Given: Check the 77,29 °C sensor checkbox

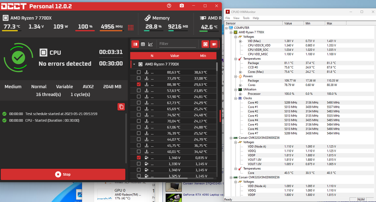Looking at the screenshot, I should point(139,78).
